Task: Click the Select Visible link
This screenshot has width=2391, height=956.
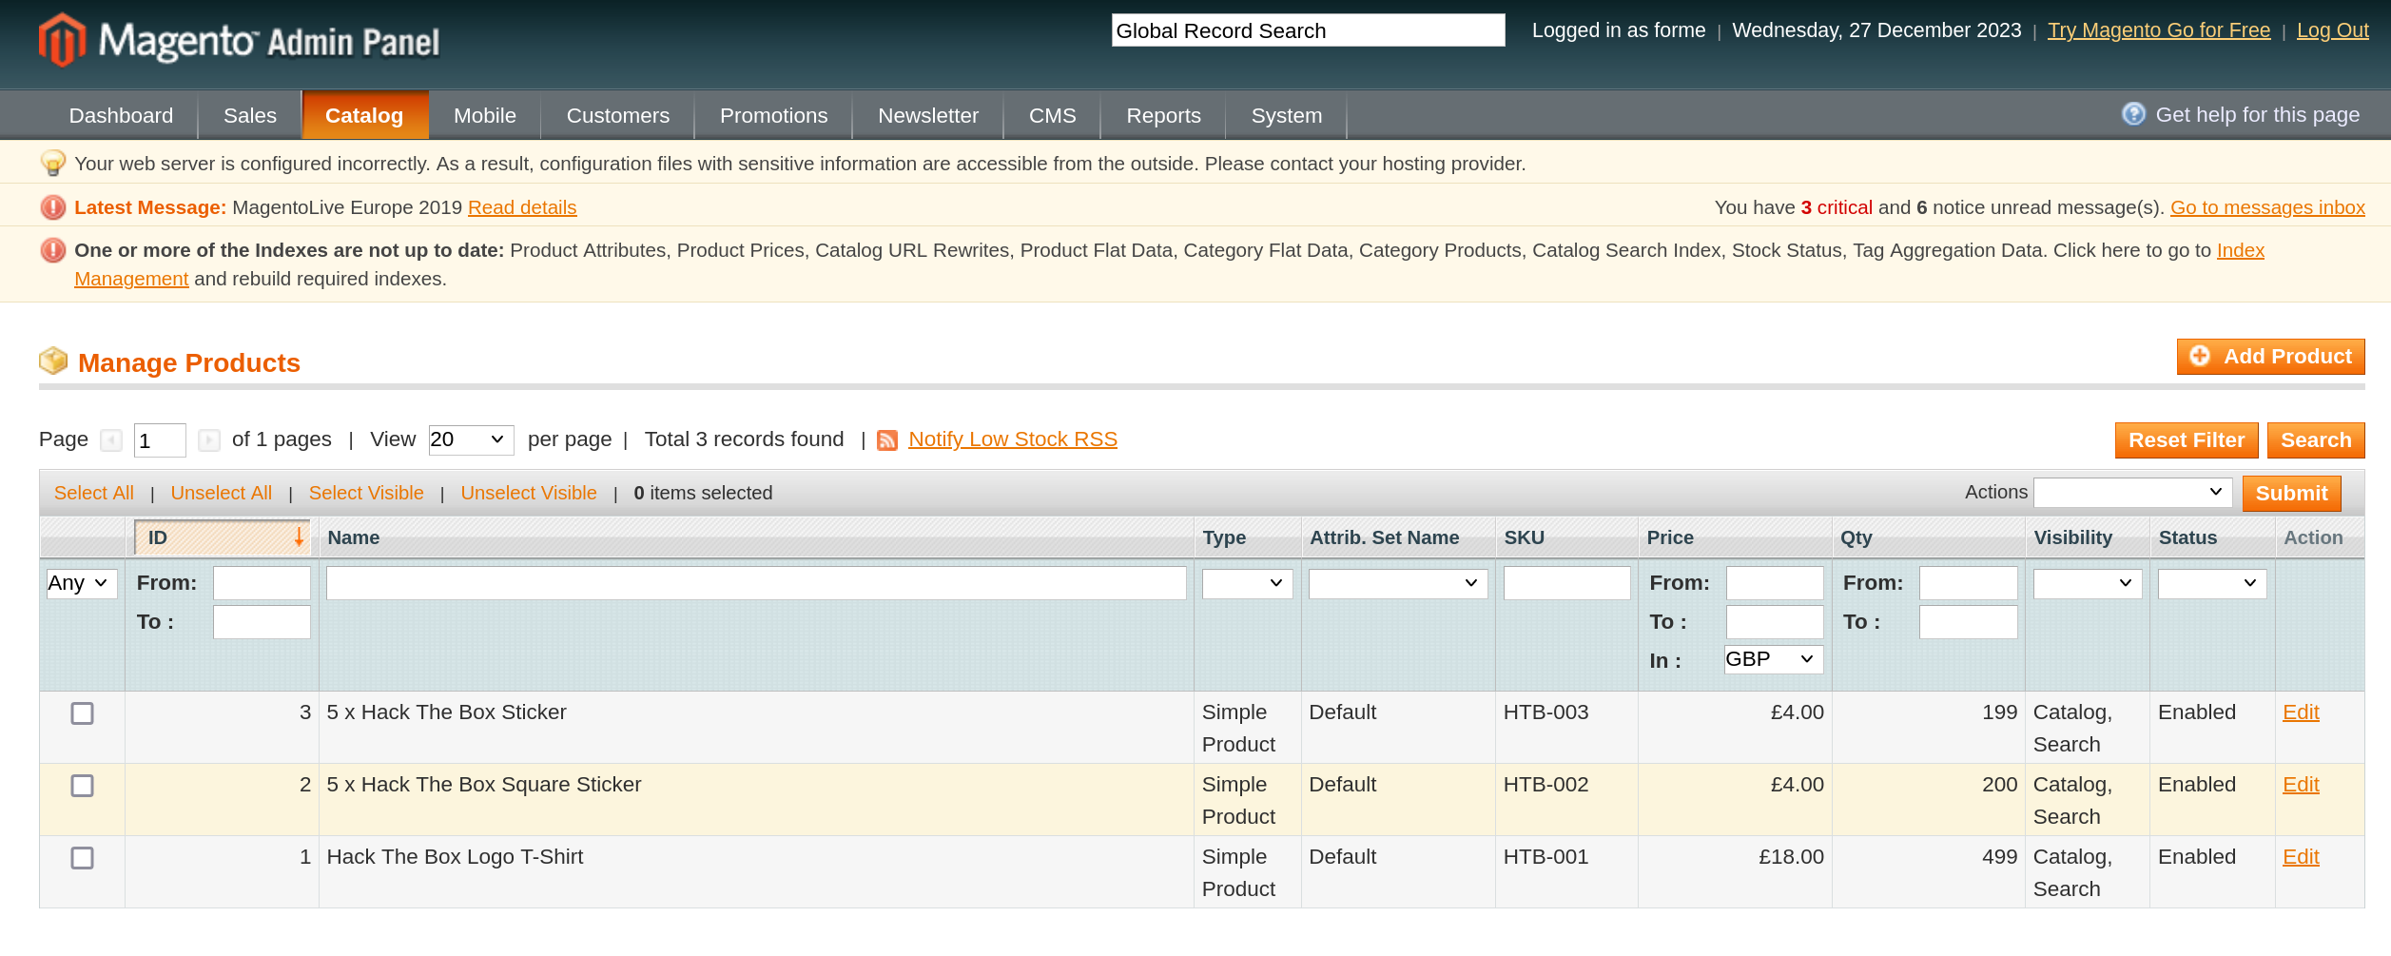Action: coord(366,493)
